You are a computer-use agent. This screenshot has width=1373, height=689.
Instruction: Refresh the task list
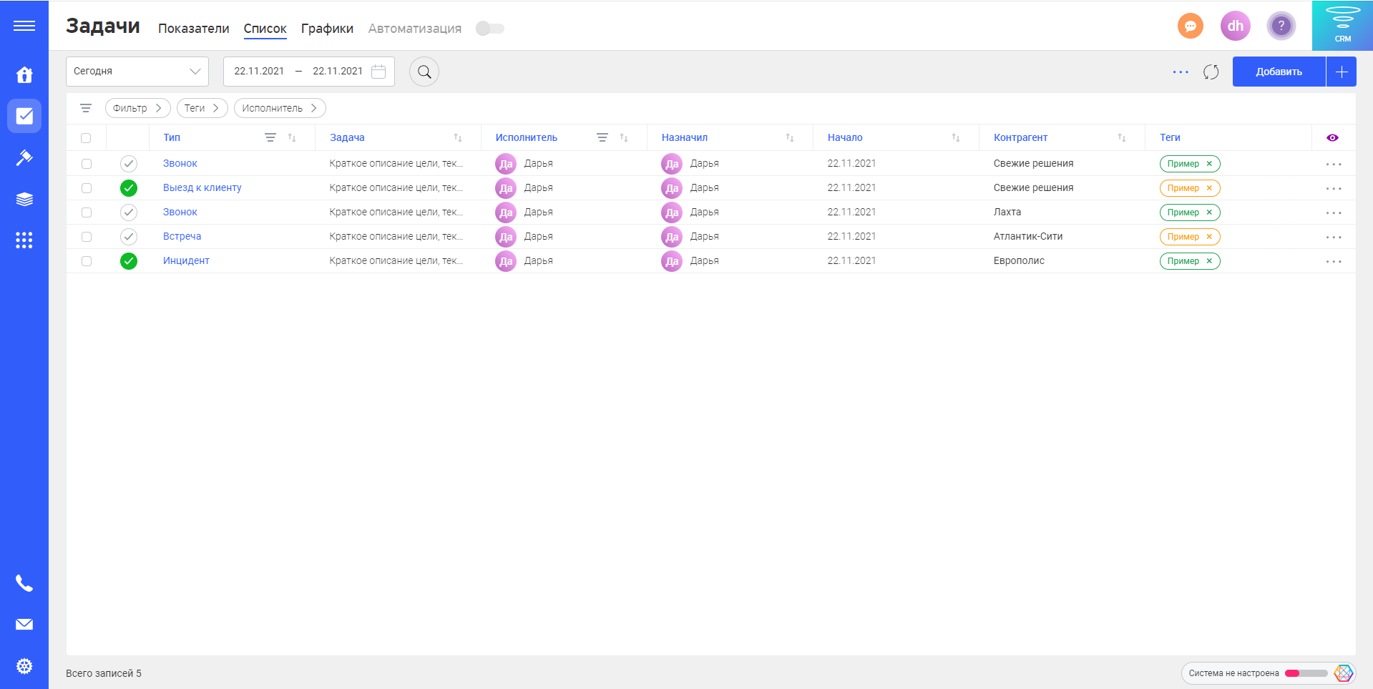(1211, 72)
